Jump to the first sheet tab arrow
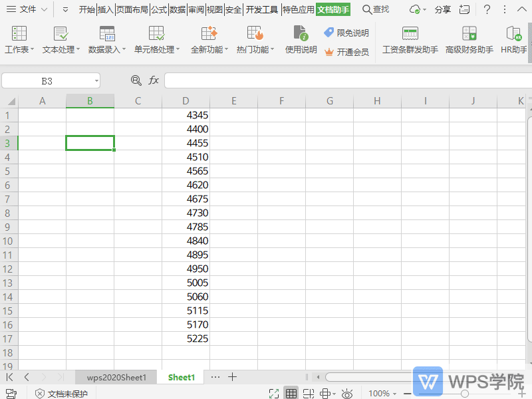532x399 pixels. (x=9, y=377)
